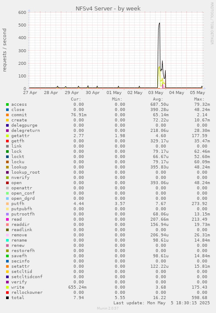Click the nverify legend label
The height and width of the screenshot is (313, 216).
(x=20, y=178)
